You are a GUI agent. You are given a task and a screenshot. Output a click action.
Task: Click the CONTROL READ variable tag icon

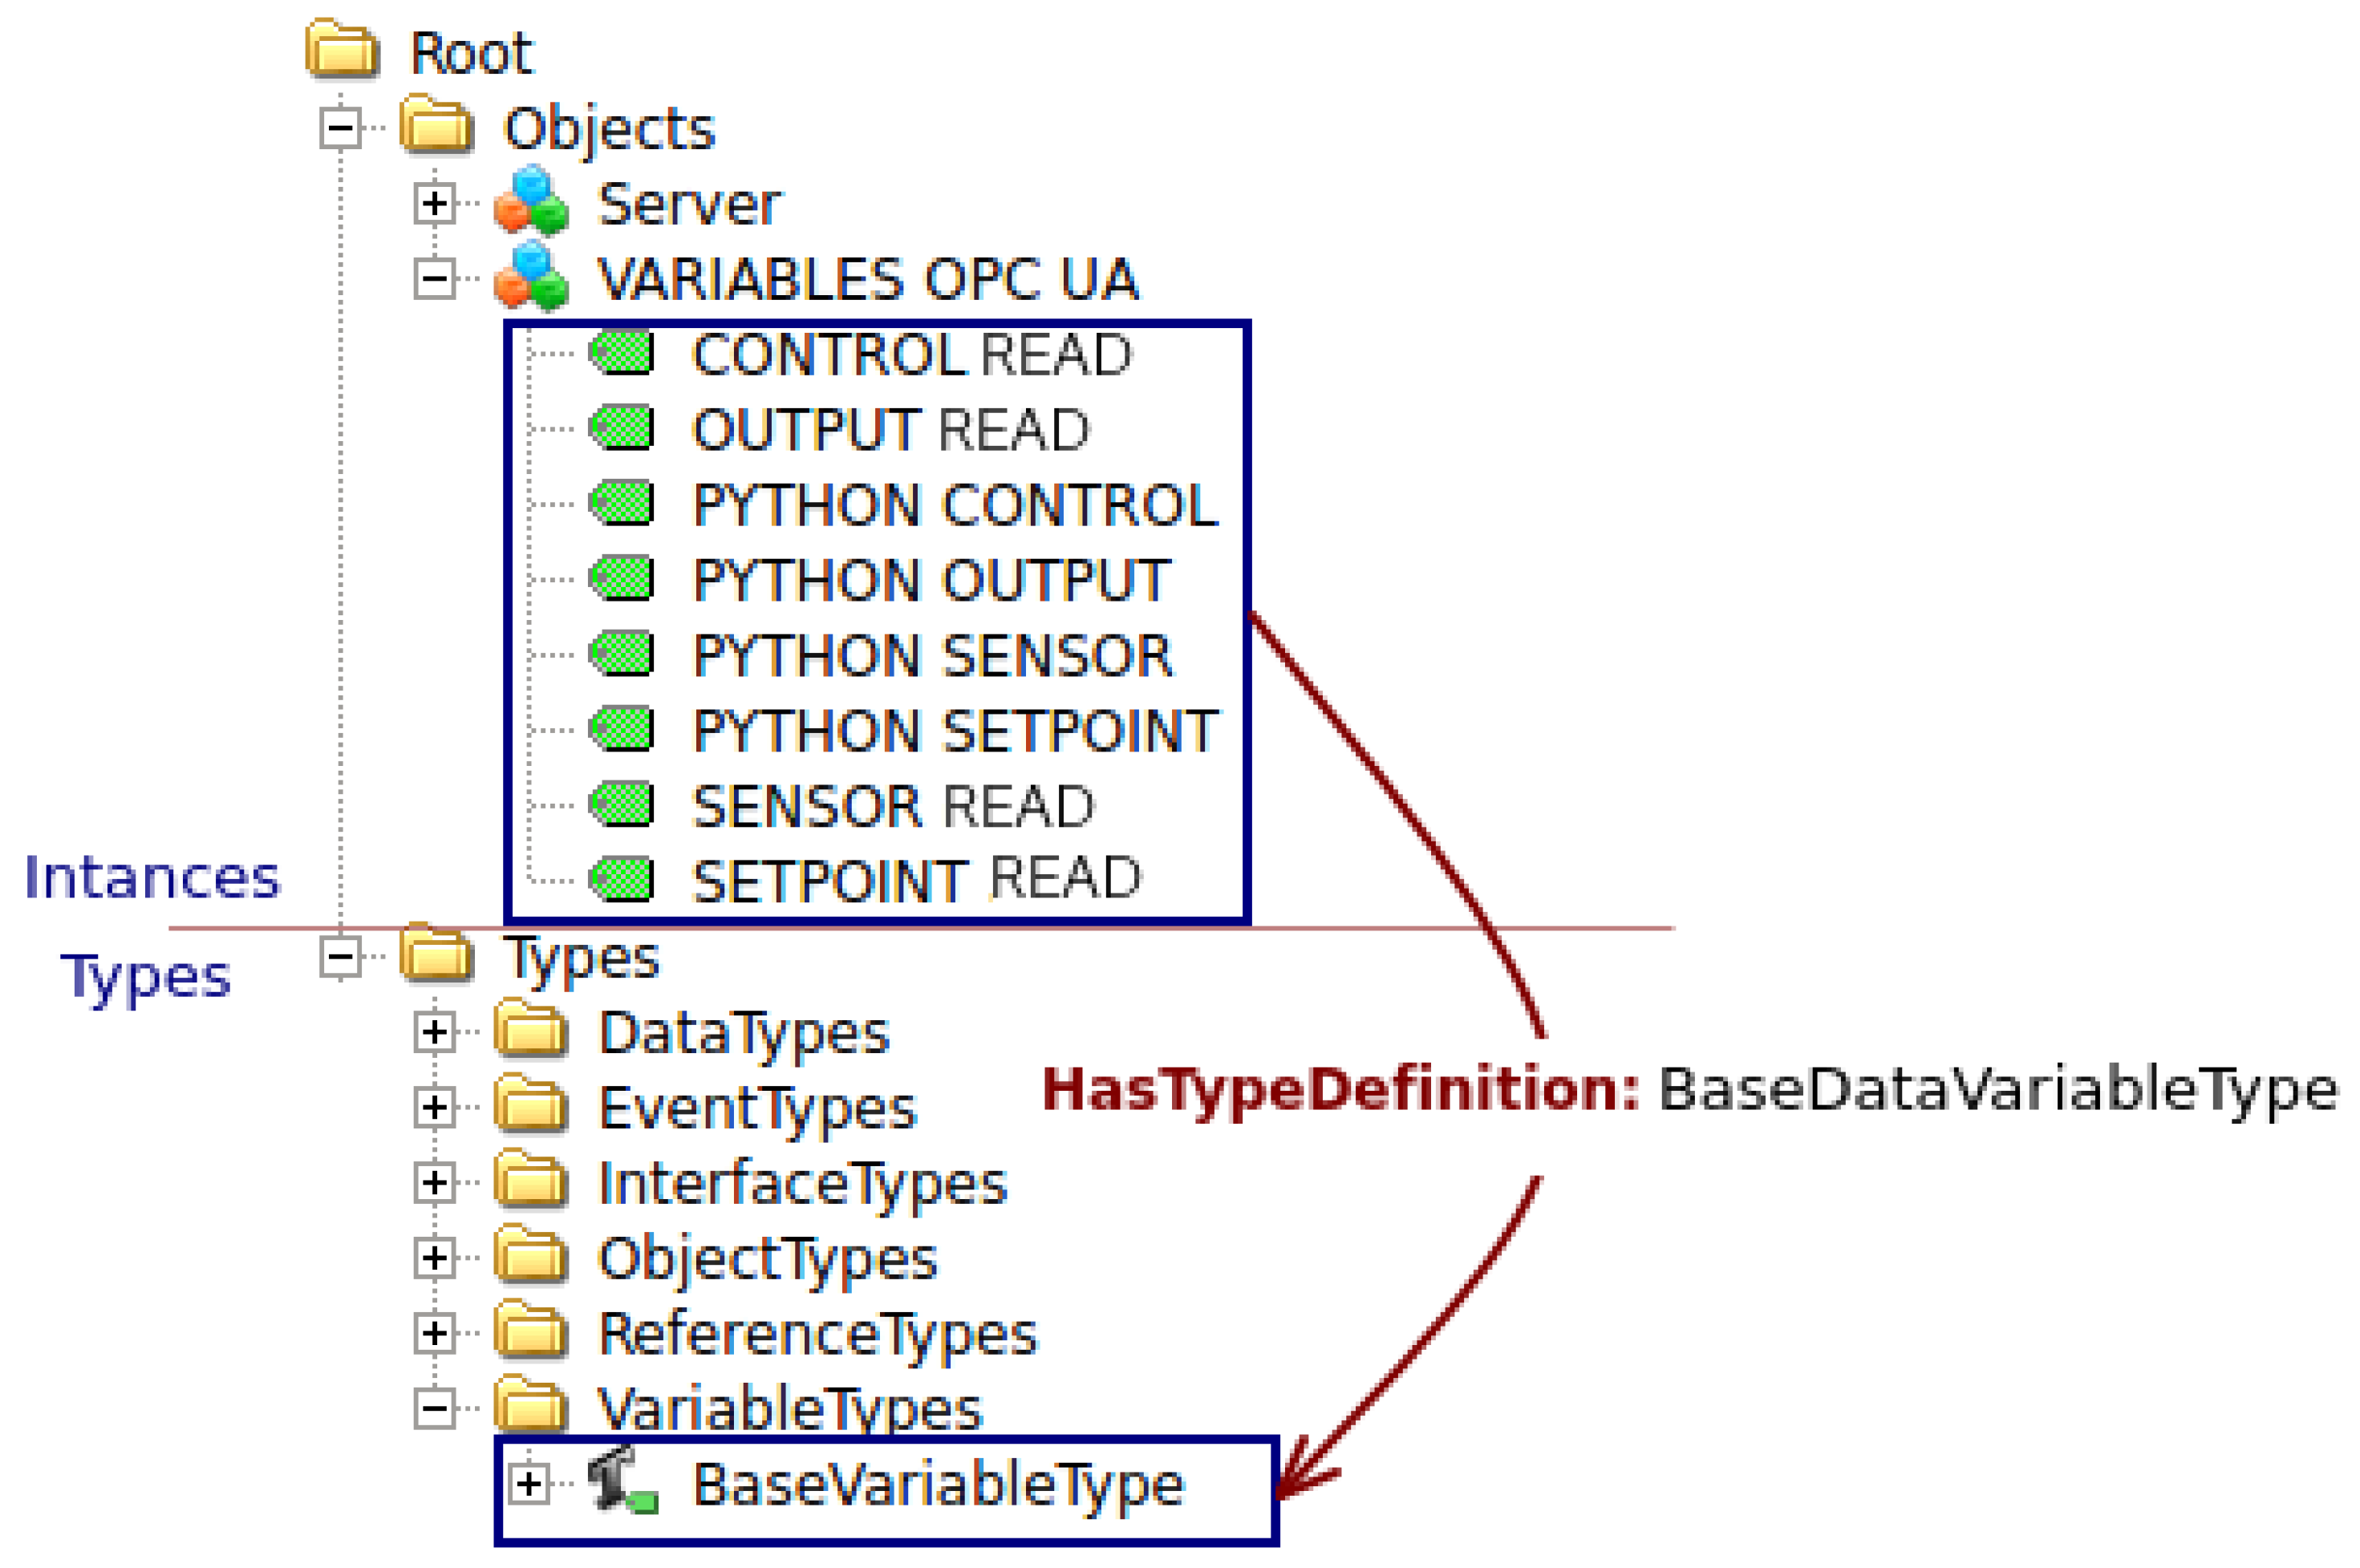[622, 354]
